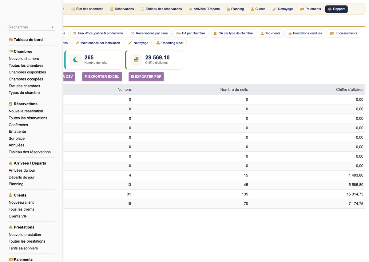
Task: Open Chambres occupées list
Action: (26, 79)
